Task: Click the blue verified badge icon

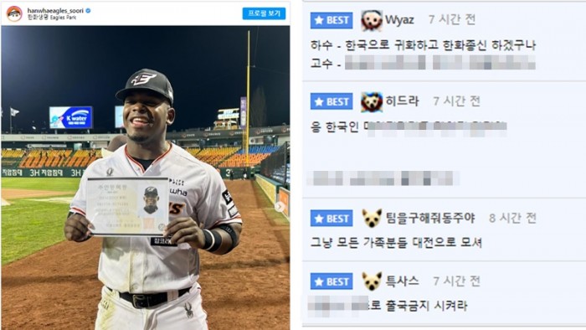Action: point(88,11)
